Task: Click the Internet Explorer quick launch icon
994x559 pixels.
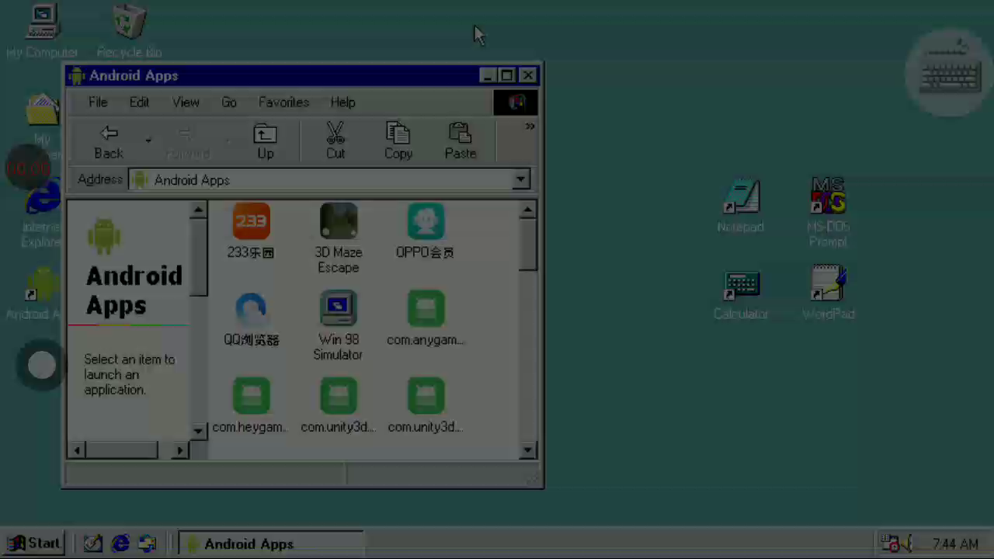Action: 120,543
